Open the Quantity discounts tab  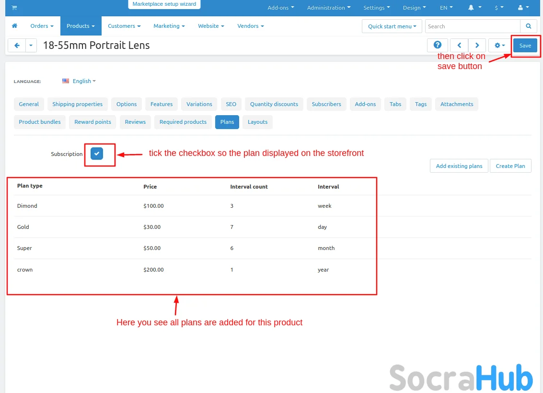pyautogui.click(x=274, y=104)
